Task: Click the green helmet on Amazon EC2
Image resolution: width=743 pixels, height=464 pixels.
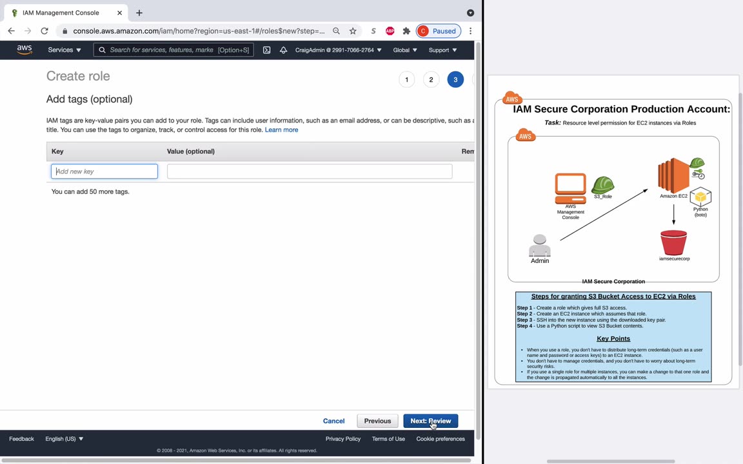Action: point(697,163)
